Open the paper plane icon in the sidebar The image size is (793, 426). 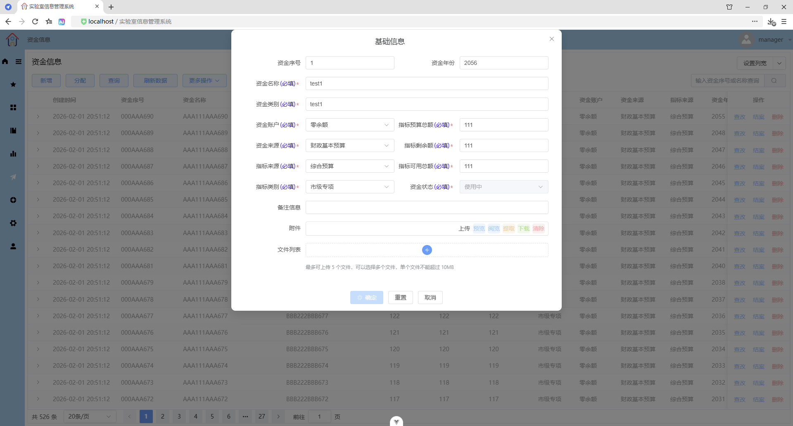click(13, 177)
